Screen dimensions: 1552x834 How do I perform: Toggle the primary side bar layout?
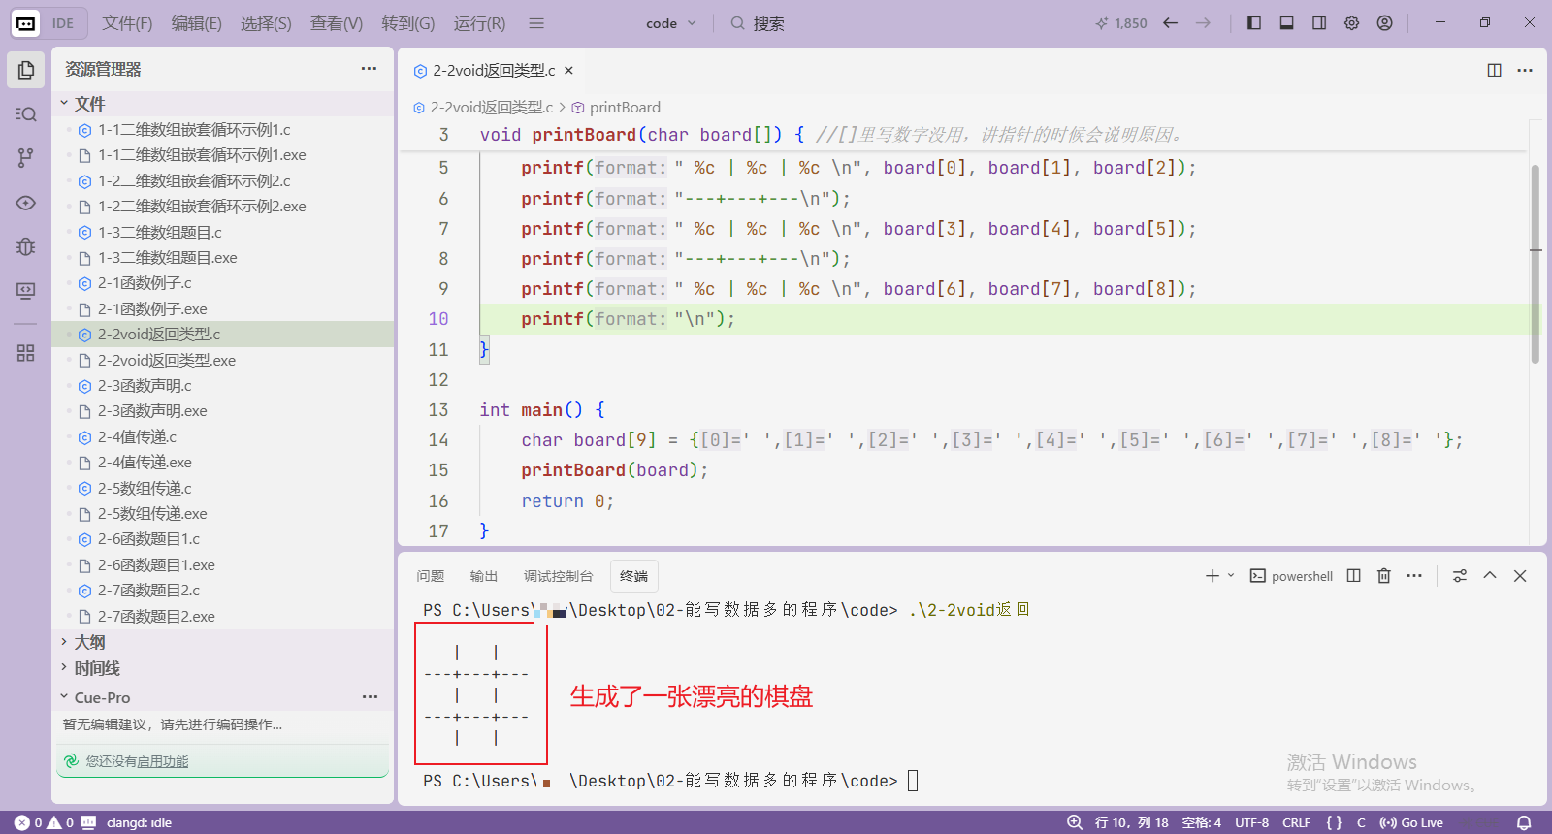pyautogui.click(x=1254, y=23)
